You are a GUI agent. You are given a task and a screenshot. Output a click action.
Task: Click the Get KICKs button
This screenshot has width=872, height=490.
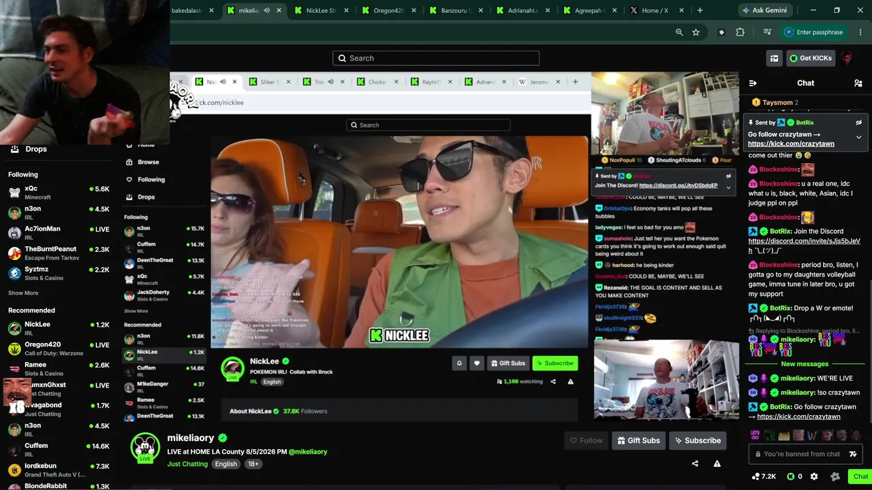(811, 59)
